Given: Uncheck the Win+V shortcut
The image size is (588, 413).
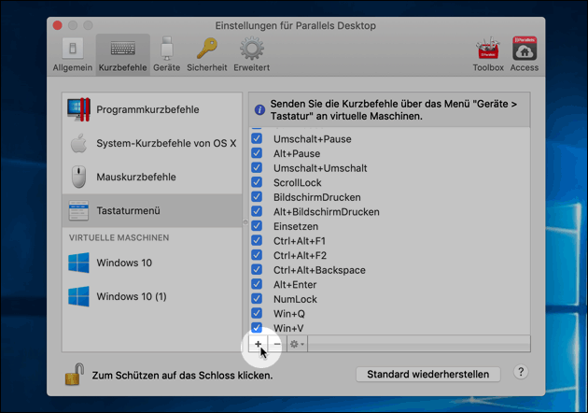Looking at the screenshot, I should (257, 328).
